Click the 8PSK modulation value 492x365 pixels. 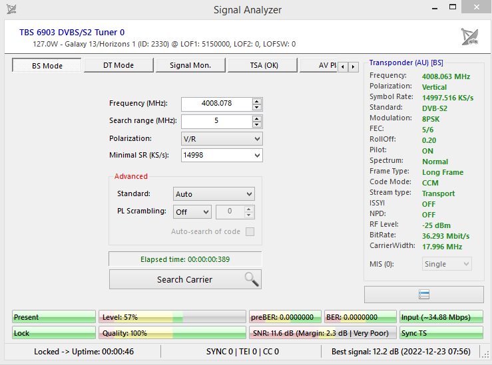tap(431, 119)
